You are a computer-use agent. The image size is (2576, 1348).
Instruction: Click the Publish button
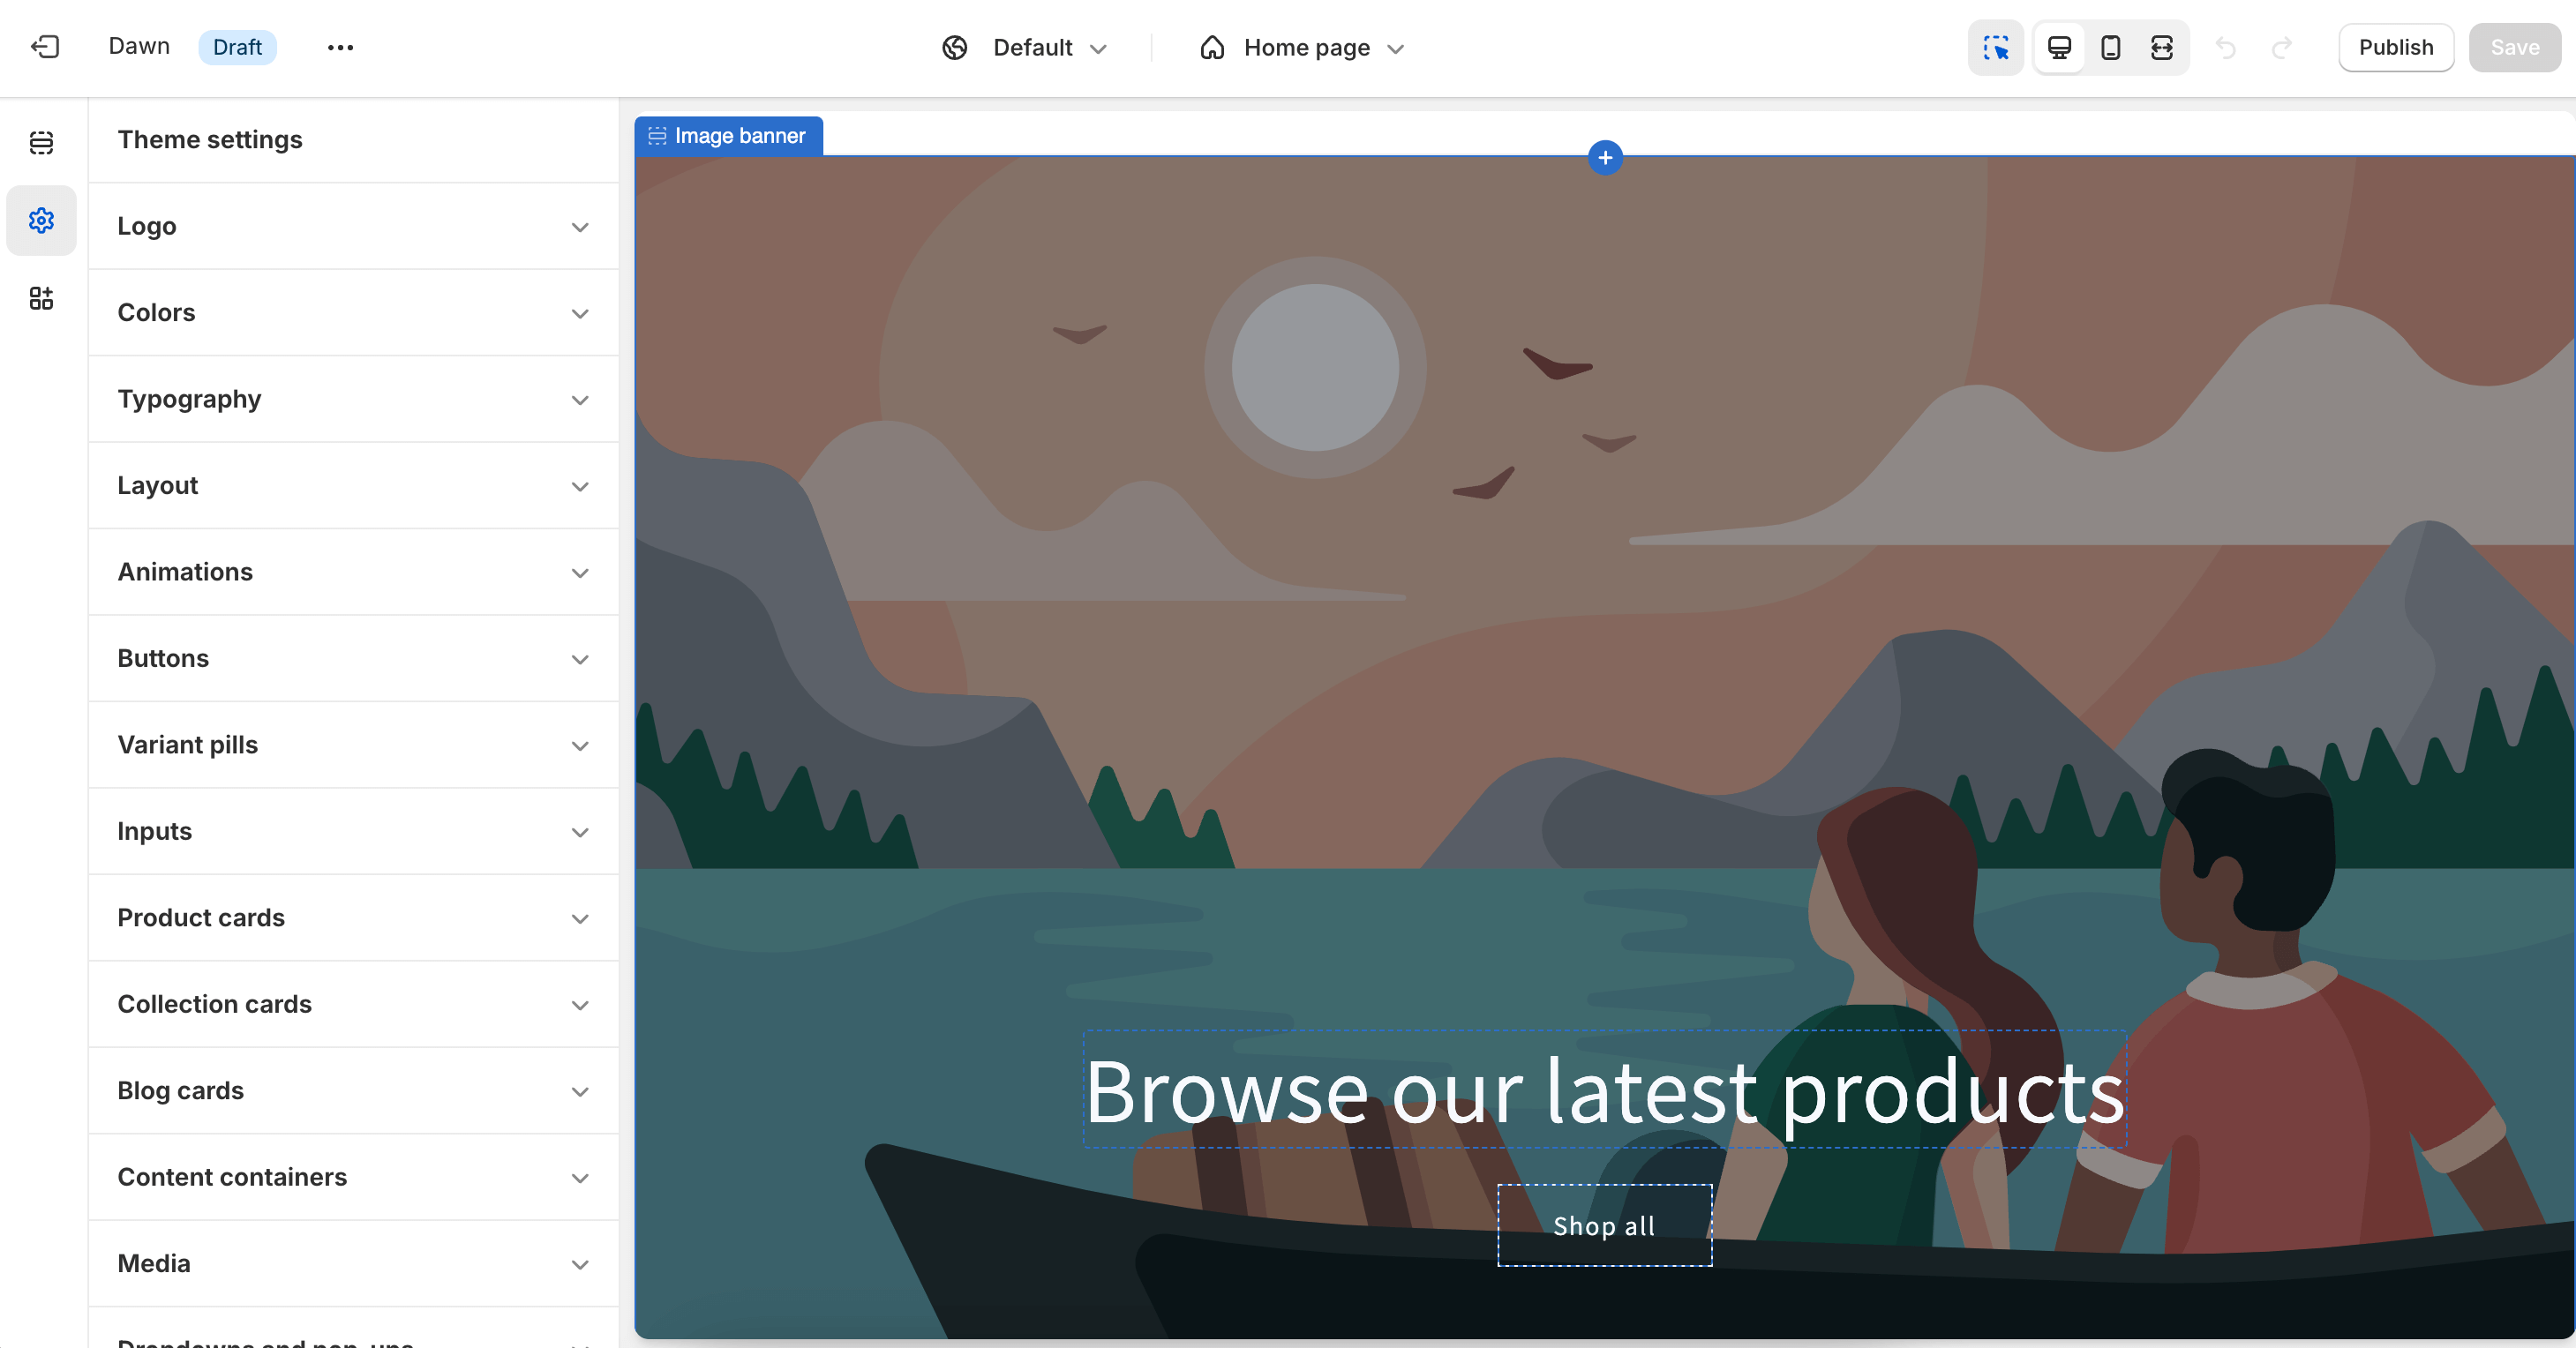click(2397, 46)
